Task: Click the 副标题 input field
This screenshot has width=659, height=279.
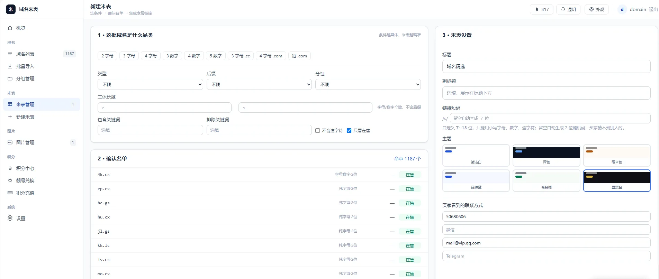Action: pos(546,93)
